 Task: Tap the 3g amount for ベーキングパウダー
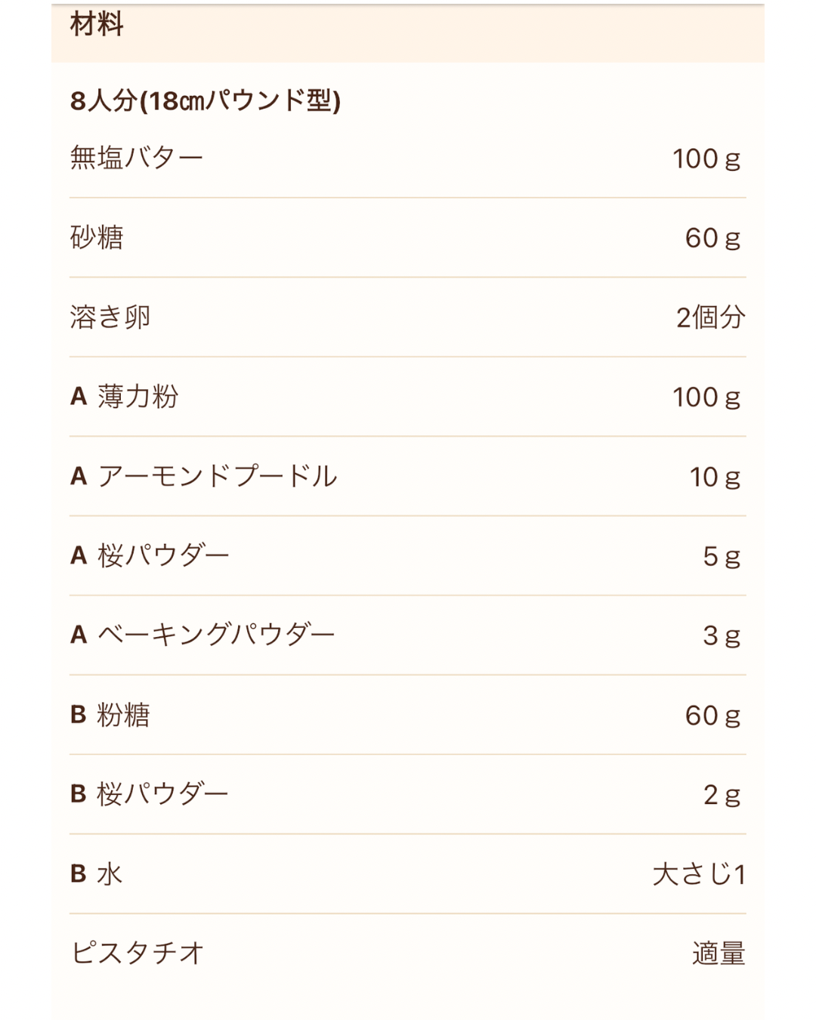pos(722,636)
